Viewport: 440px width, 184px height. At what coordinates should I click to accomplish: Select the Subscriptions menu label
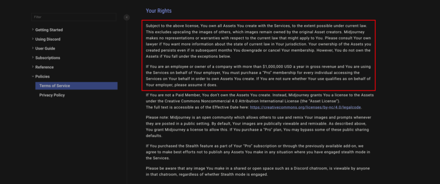click(48, 58)
